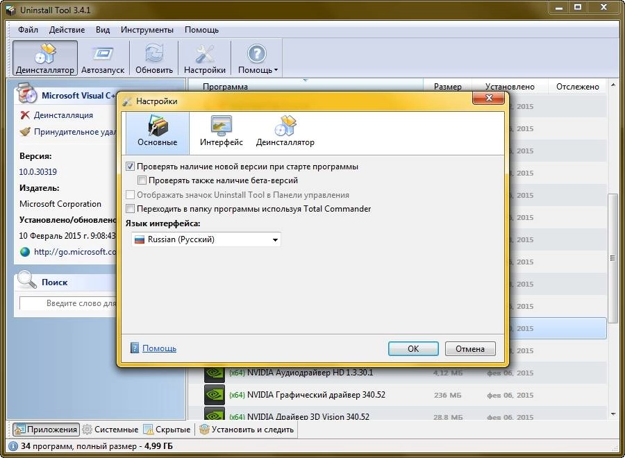Open the go.microsoft.com link
The image size is (625, 458).
point(75,252)
